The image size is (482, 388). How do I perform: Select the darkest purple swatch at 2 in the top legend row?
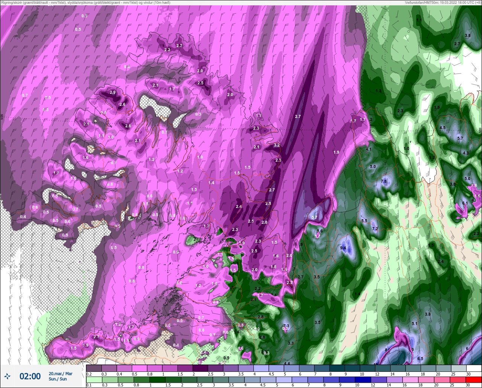(x=200, y=368)
